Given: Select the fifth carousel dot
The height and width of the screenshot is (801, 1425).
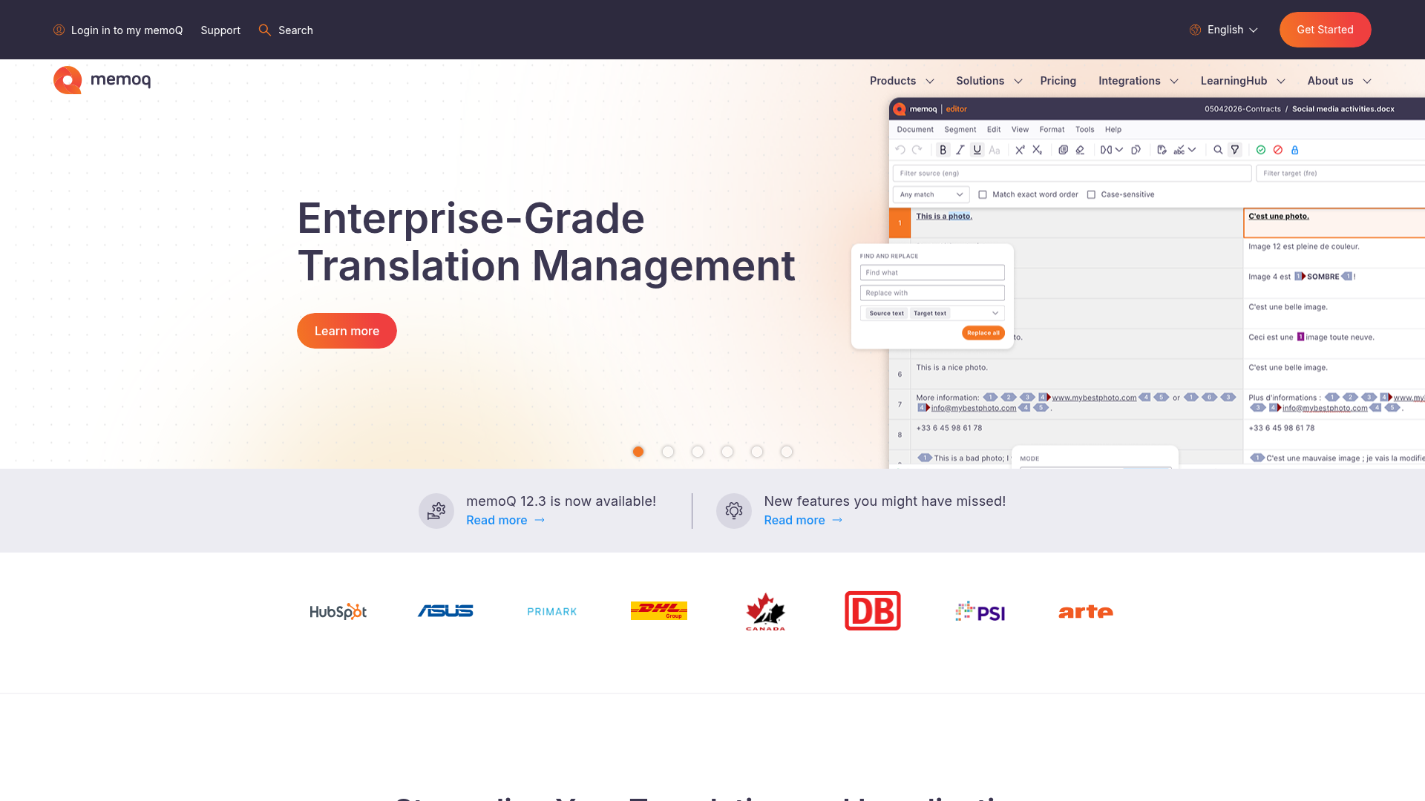Looking at the screenshot, I should tap(757, 452).
